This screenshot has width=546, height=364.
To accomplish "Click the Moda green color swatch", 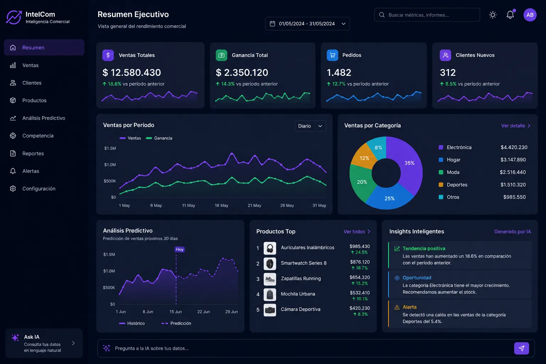I will (441, 172).
